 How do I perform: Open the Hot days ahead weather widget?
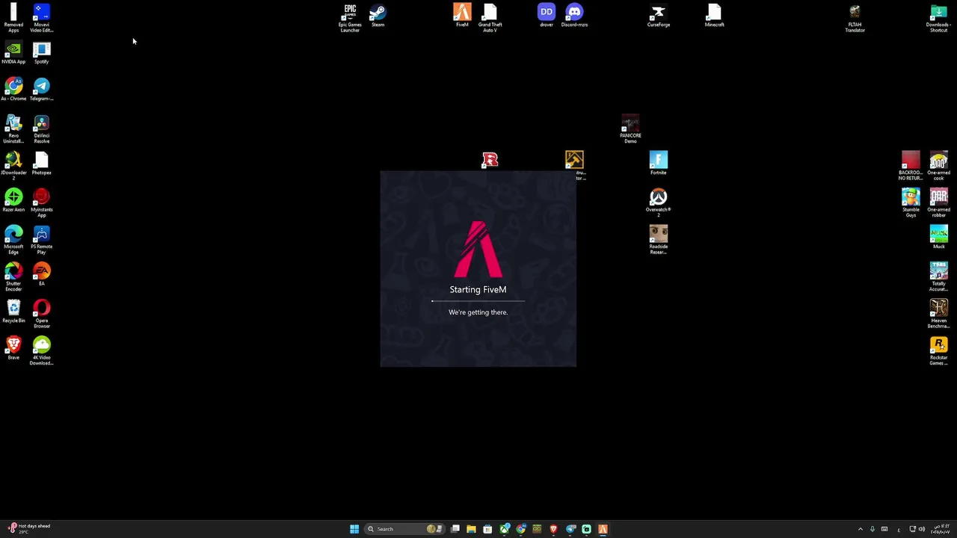(x=30, y=529)
